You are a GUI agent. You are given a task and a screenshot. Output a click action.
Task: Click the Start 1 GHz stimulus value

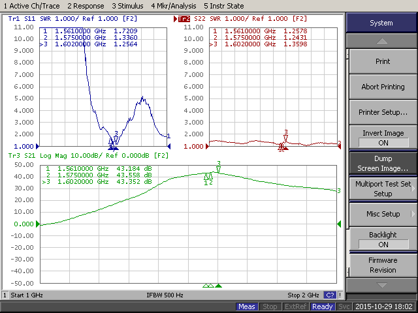[27, 295]
